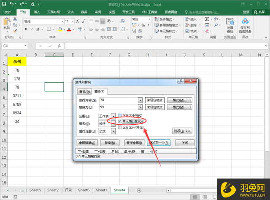Open Sort and Filter icon
This screenshot has width=270, height=200.
tap(216, 19)
